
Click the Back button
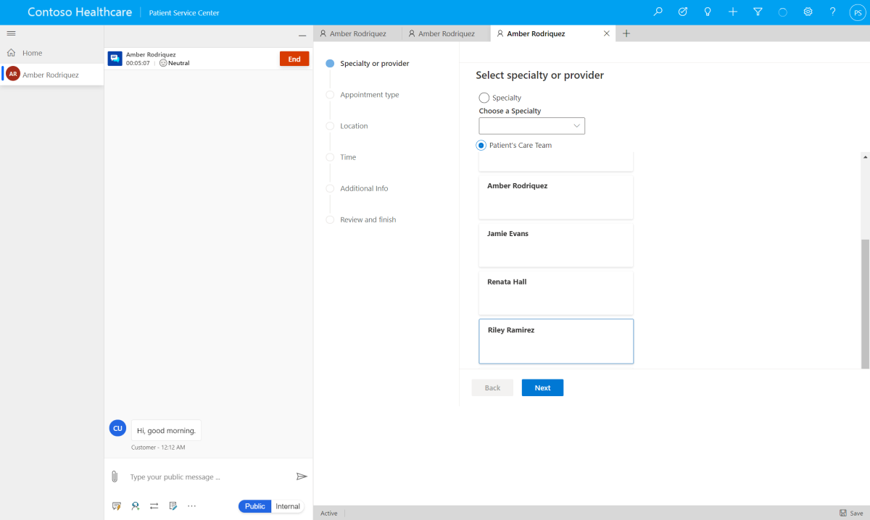click(x=492, y=387)
